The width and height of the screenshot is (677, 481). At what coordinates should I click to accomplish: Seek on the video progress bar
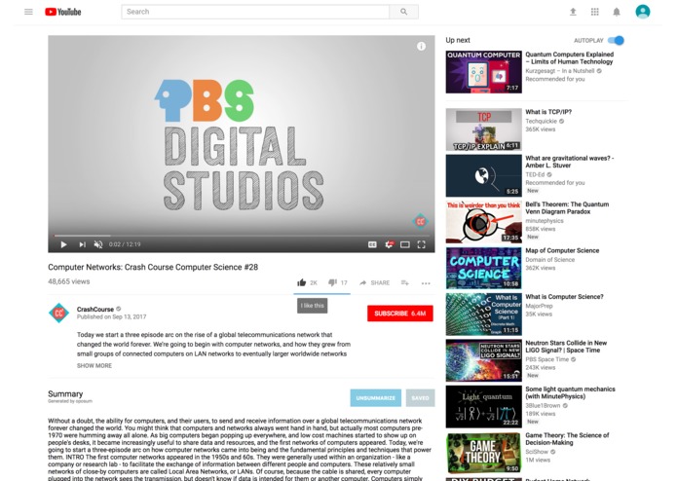pyautogui.click(x=242, y=236)
